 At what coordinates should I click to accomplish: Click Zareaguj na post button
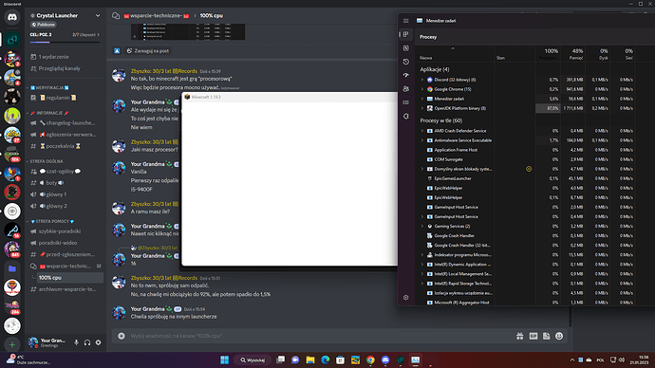(148, 51)
